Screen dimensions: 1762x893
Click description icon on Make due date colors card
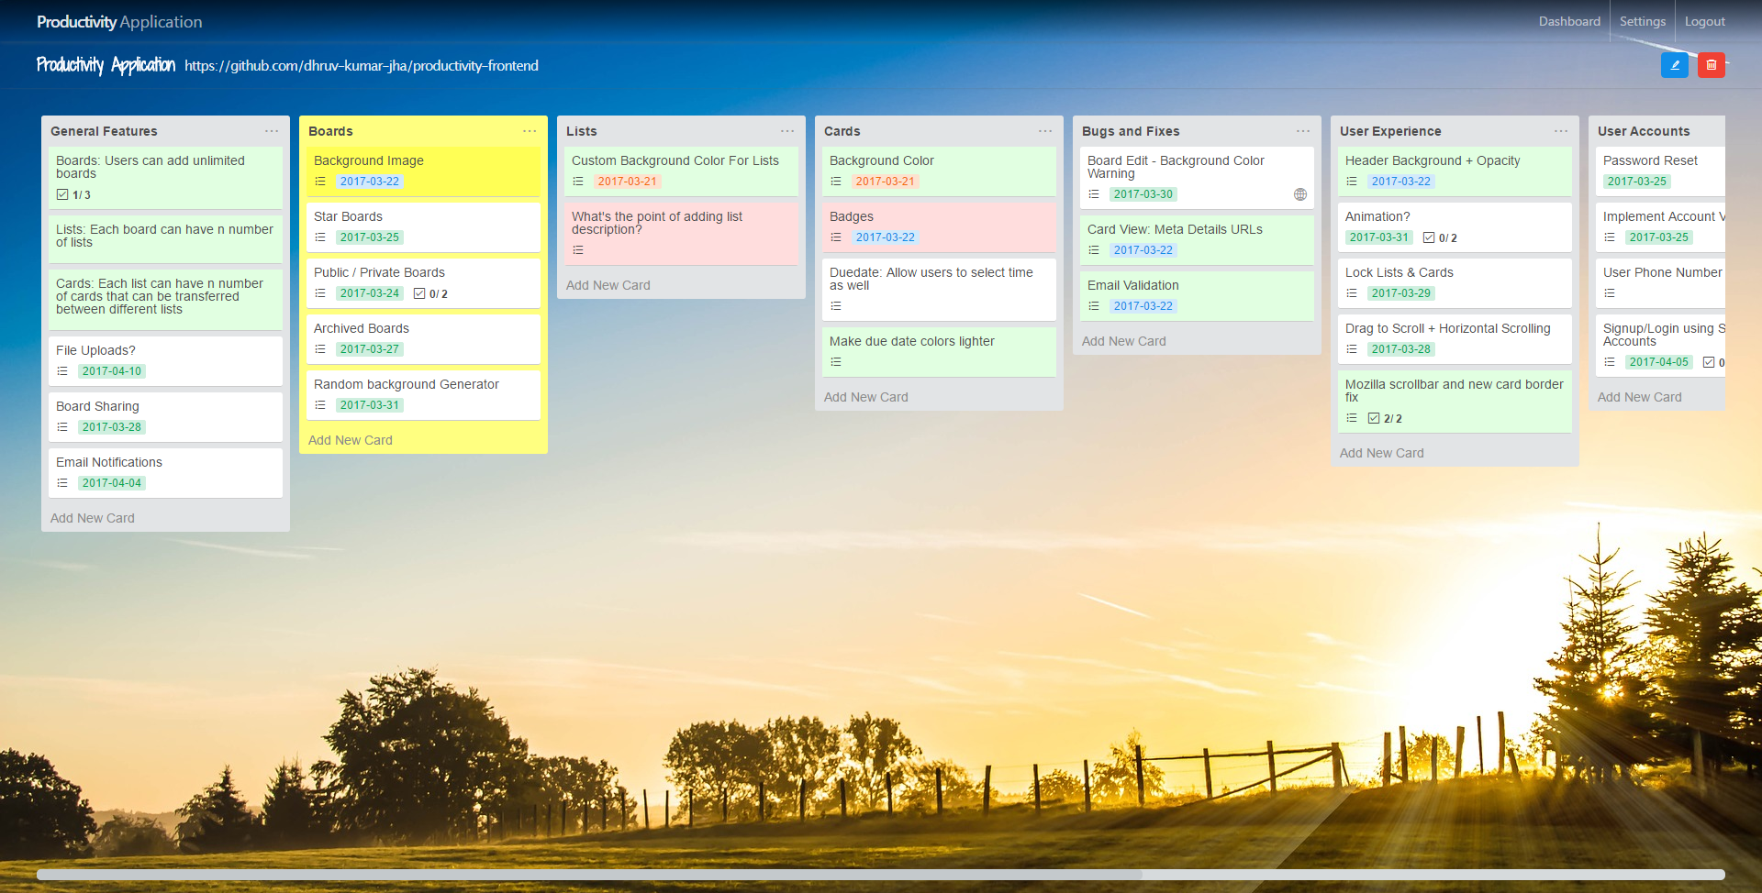pyautogui.click(x=836, y=362)
